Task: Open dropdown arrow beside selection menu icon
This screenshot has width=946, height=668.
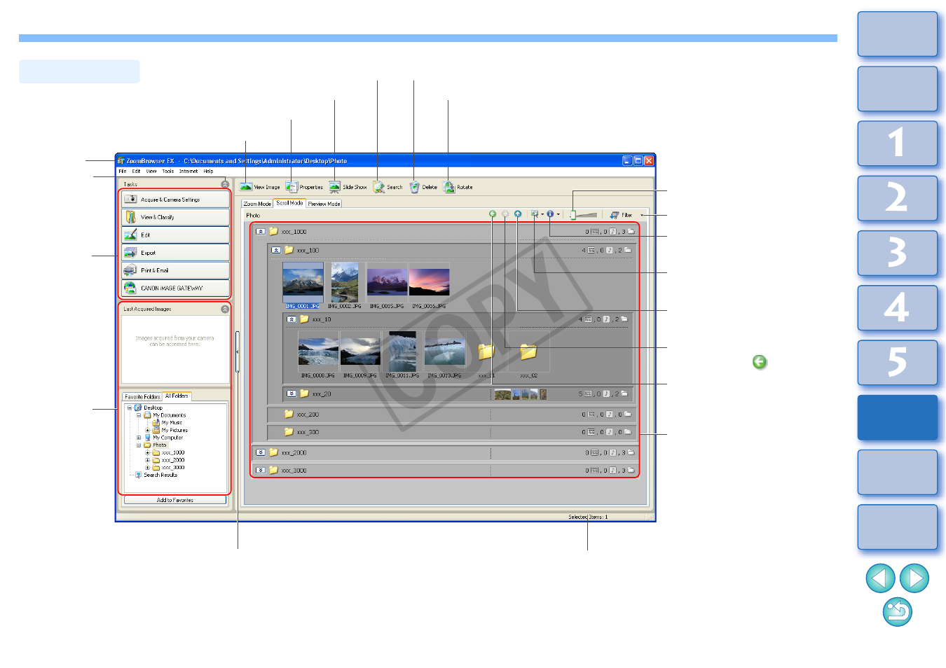Action: (x=542, y=214)
